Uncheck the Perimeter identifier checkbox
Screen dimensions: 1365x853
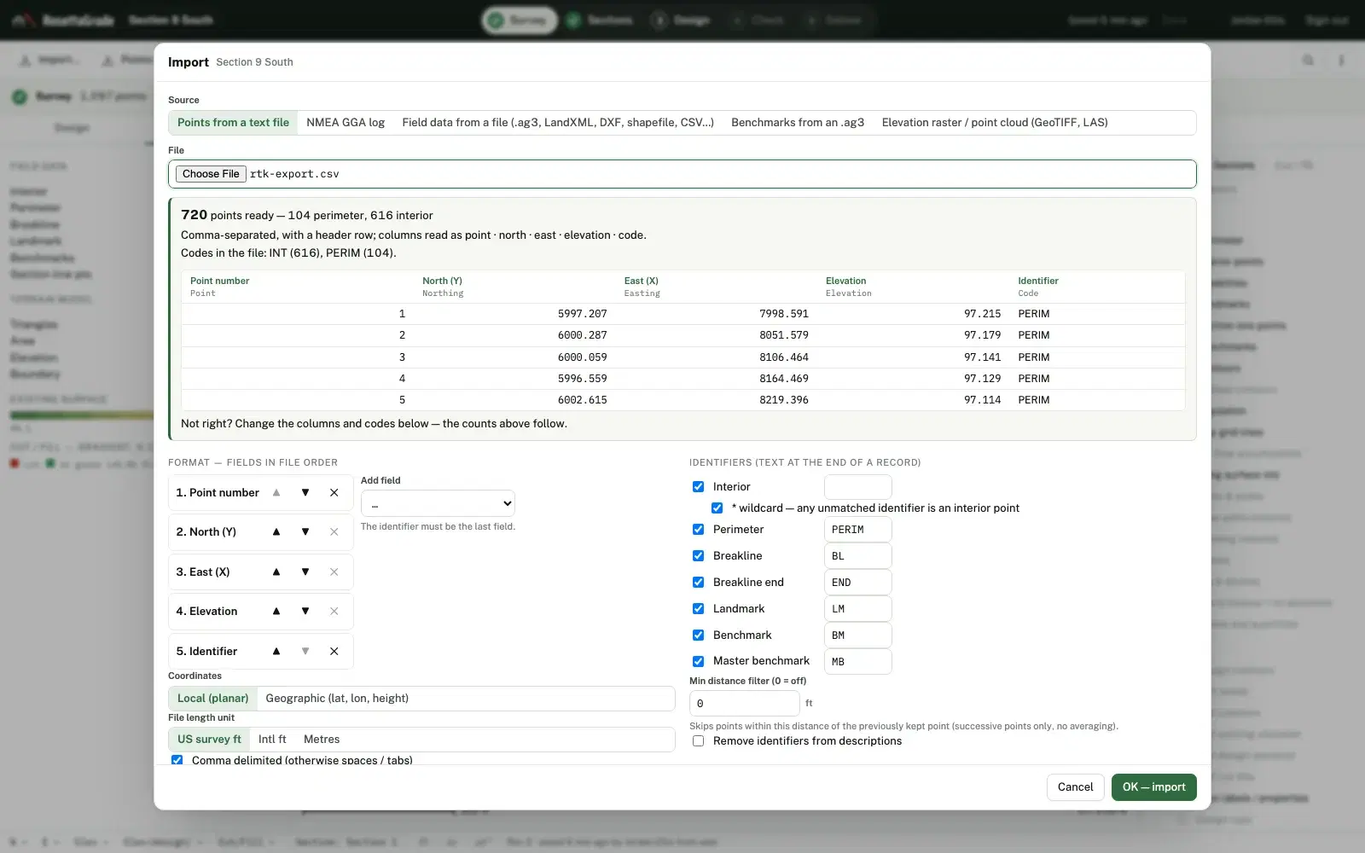[698, 530]
